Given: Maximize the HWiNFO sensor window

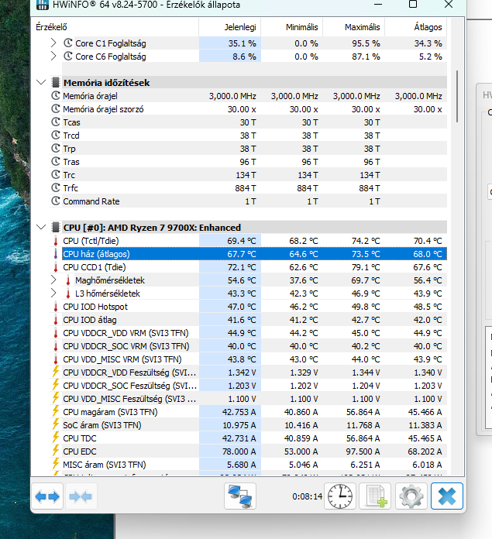Looking at the screenshot, I should click(x=413, y=5).
